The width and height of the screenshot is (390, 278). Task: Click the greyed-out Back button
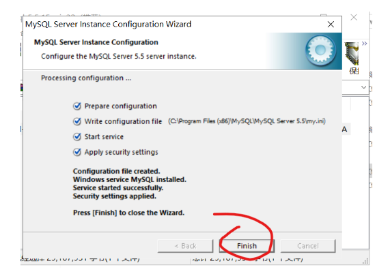[185, 246]
